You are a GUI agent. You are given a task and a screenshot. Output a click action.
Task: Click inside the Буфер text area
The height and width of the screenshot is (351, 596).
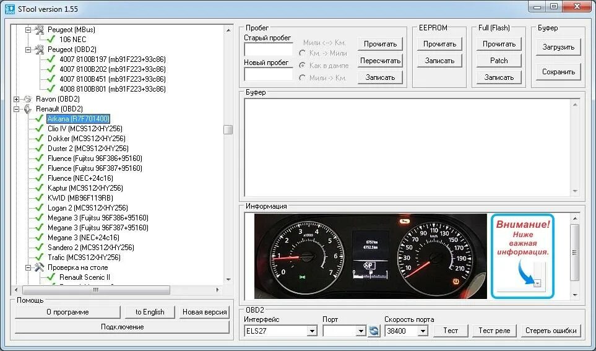(407, 147)
